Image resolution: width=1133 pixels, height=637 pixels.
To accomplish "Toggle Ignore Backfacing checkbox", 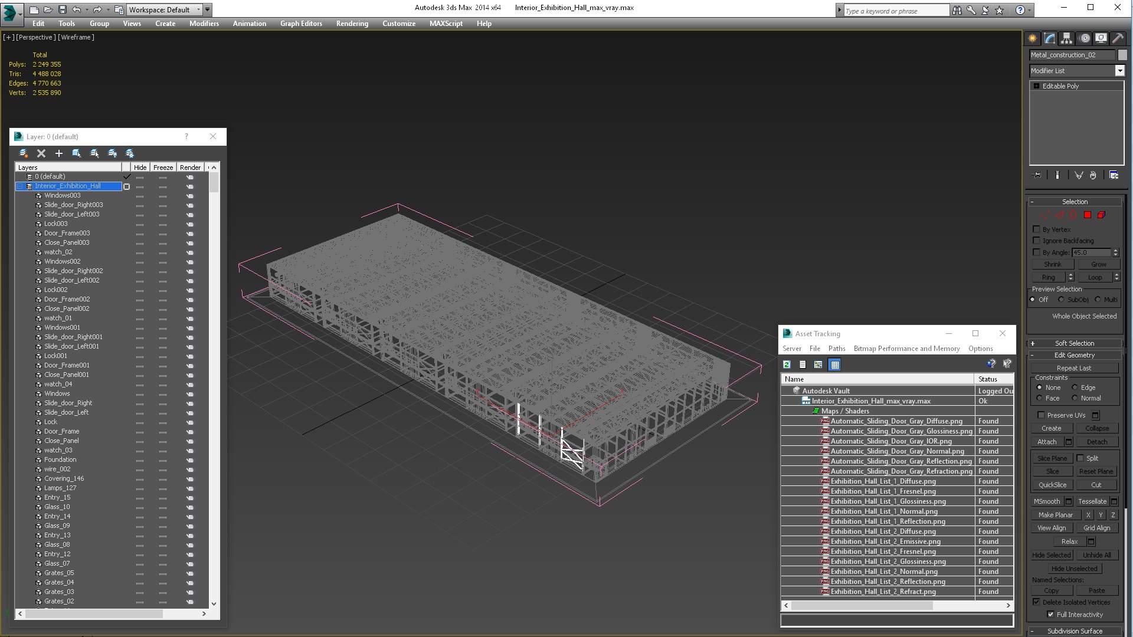I will [1037, 241].
